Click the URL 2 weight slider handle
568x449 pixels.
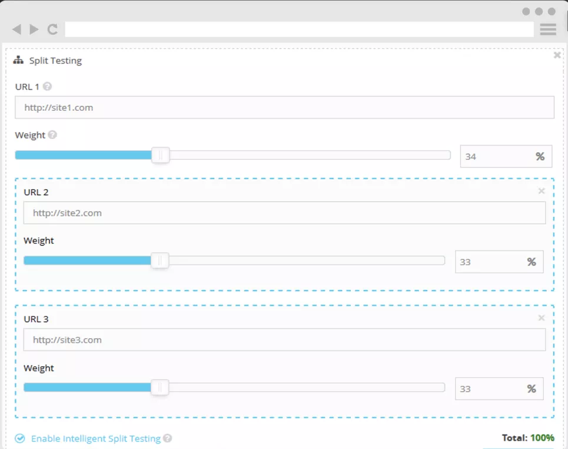tap(160, 261)
